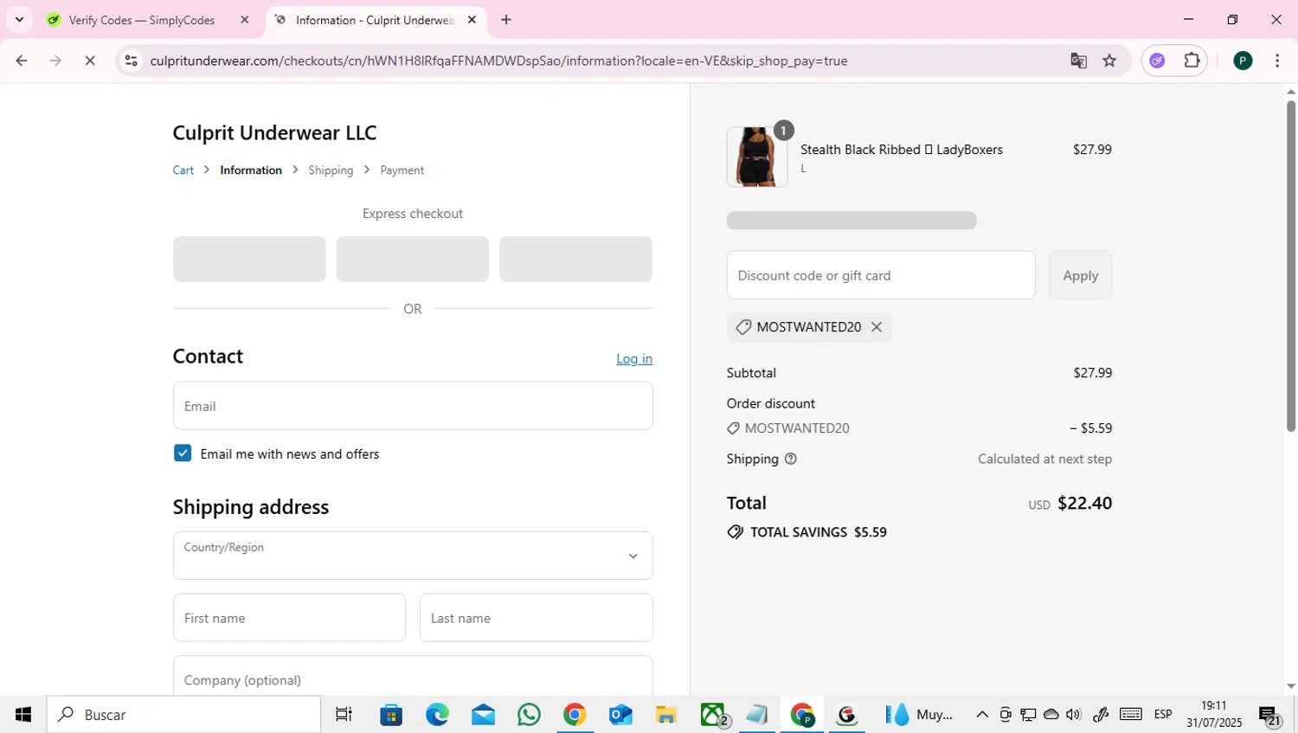Open the clock showing 19:11
This screenshot has height=733, width=1298.
coord(1214,715)
